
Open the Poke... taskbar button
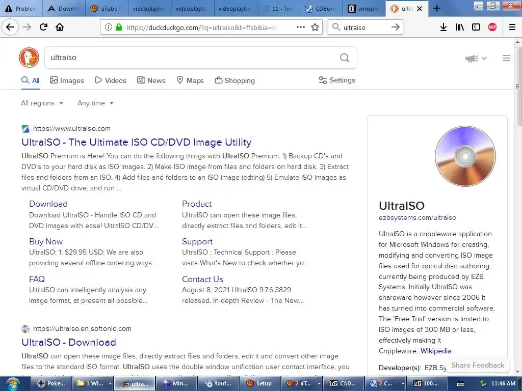coord(51,383)
